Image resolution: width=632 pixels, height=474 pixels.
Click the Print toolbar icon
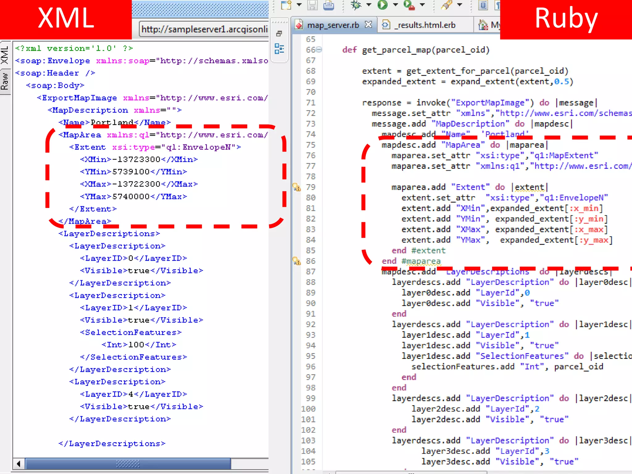point(329,5)
